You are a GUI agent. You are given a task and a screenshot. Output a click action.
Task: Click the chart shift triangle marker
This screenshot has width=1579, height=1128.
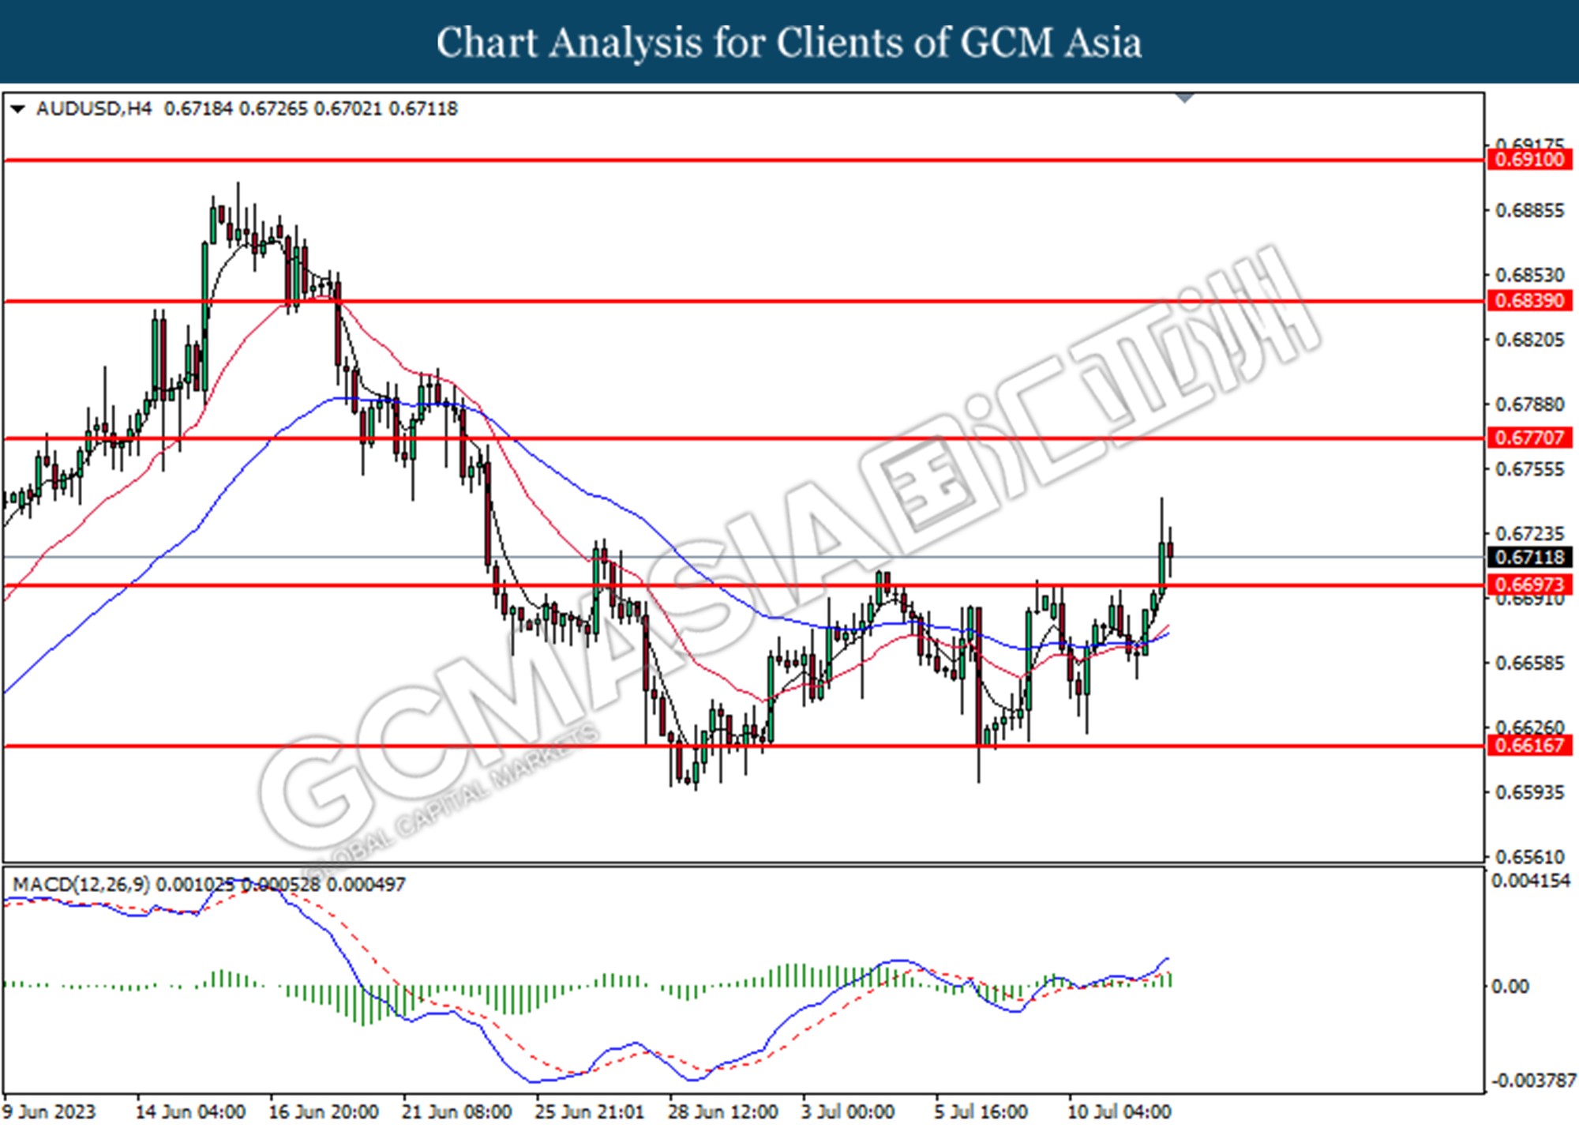pyautogui.click(x=1184, y=99)
